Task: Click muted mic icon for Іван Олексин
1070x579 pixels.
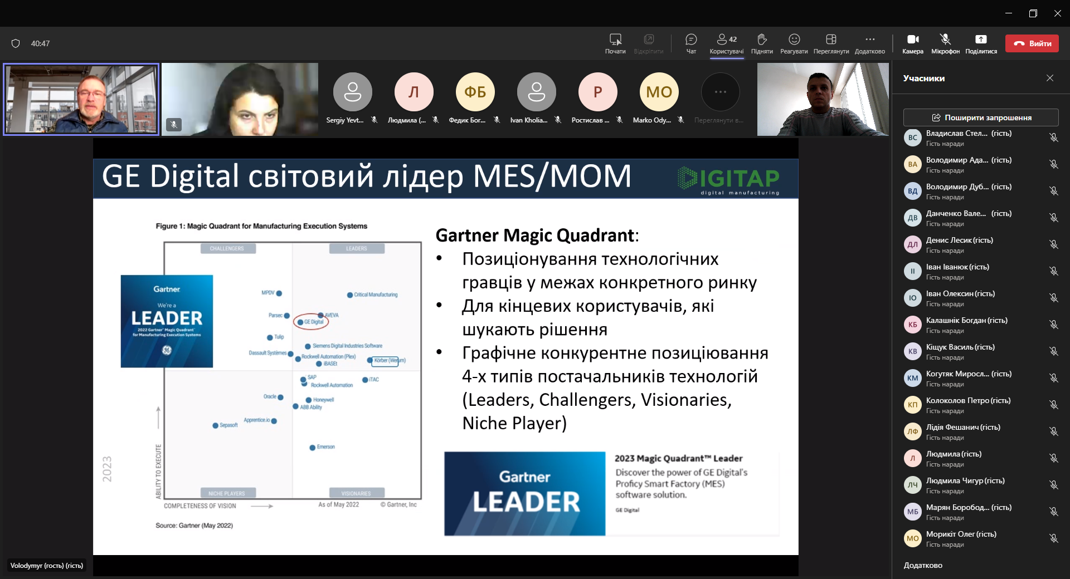Action: 1053,298
